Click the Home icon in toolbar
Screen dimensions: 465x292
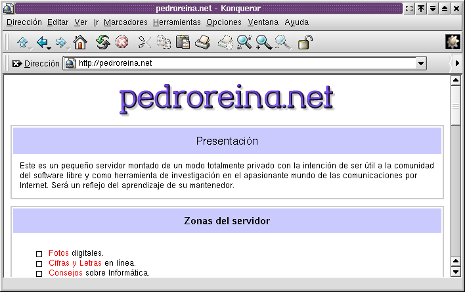click(80, 43)
